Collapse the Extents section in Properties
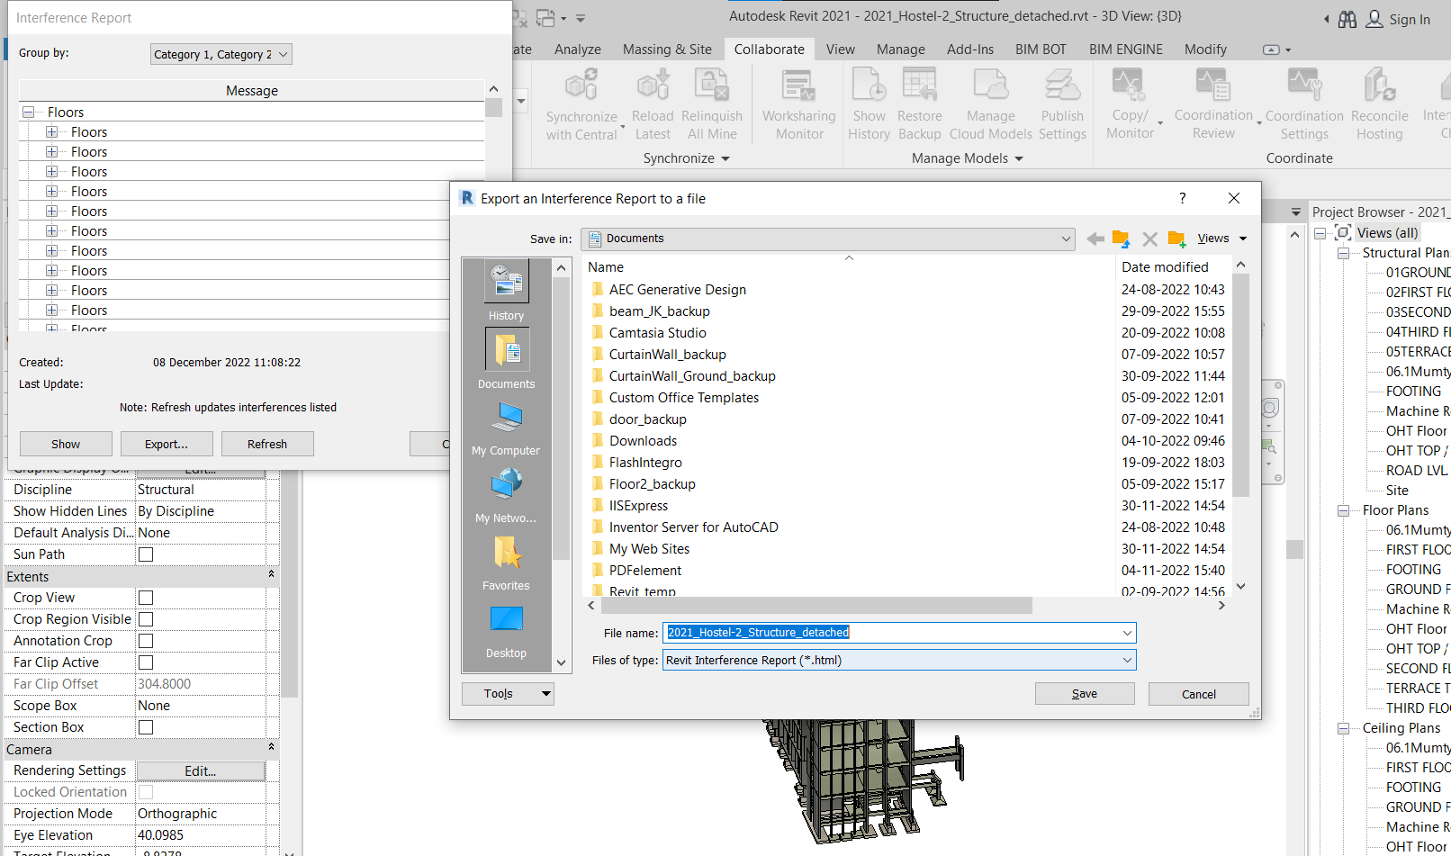Image resolution: width=1451 pixels, height=856 pixels. (271, 573)
